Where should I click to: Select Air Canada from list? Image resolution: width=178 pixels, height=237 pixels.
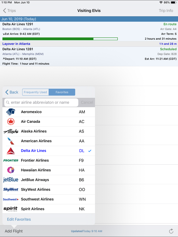tap(49, 122)
